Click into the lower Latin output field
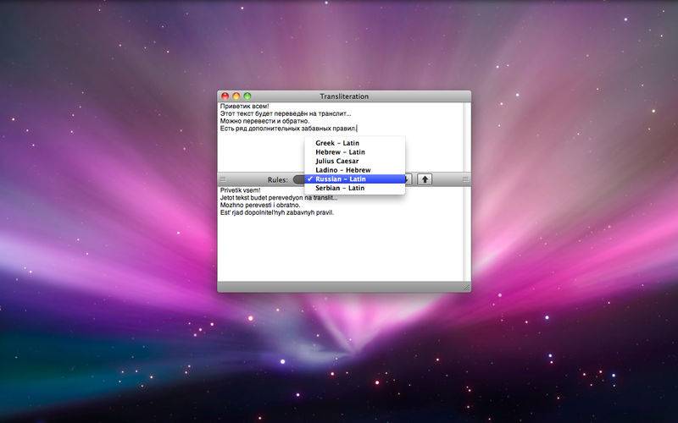The height and width of the screenshot is (423, 678). tap(341, 234)
